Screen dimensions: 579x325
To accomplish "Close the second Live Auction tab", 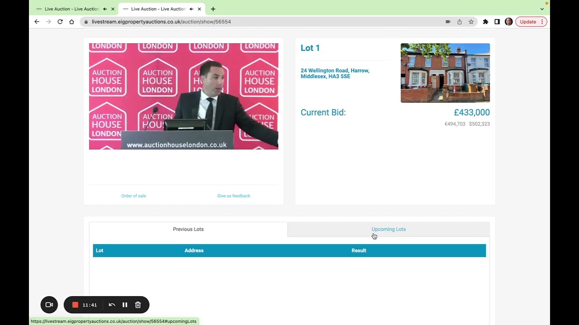I will click(199, 9).
